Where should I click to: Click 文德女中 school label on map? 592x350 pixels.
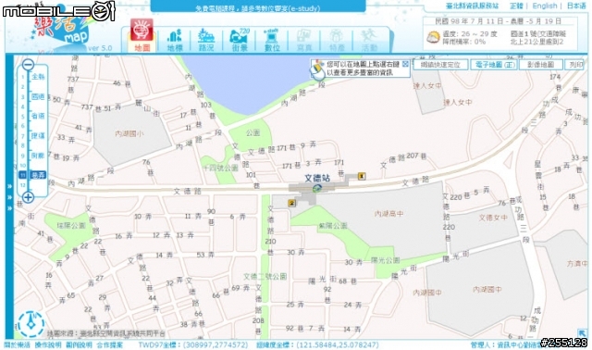pos(493,218)
